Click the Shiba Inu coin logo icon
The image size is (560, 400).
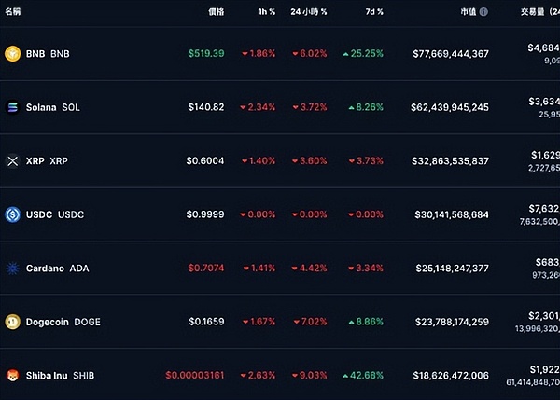pyautogui.click(x=12, y=376)
